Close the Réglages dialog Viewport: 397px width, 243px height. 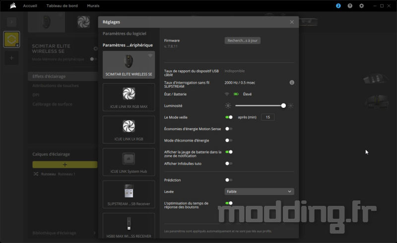pos(292,22)
